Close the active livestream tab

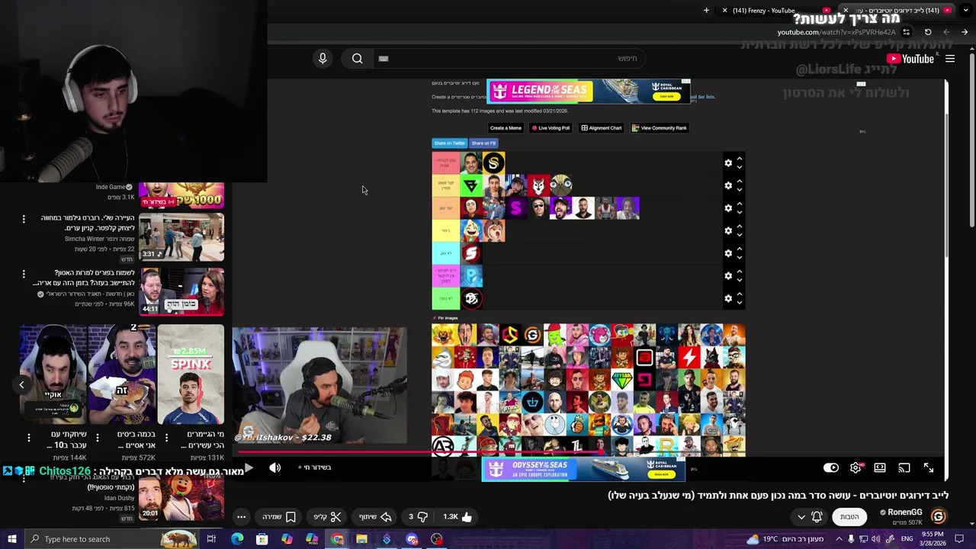point(845,10)
